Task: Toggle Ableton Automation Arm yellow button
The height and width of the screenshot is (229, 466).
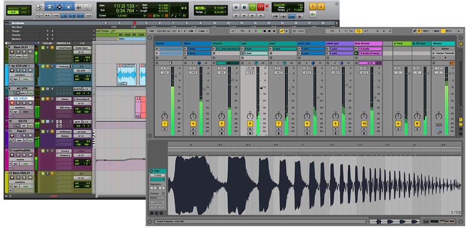Action: (x=282, y=31)
